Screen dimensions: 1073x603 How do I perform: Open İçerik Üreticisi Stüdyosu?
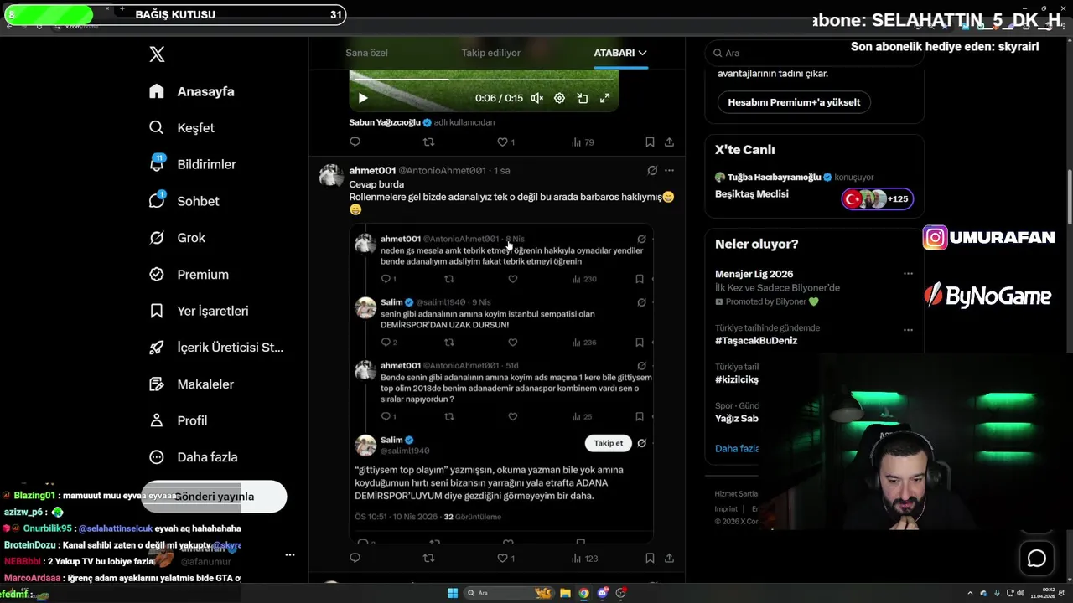tap(216, 348)
